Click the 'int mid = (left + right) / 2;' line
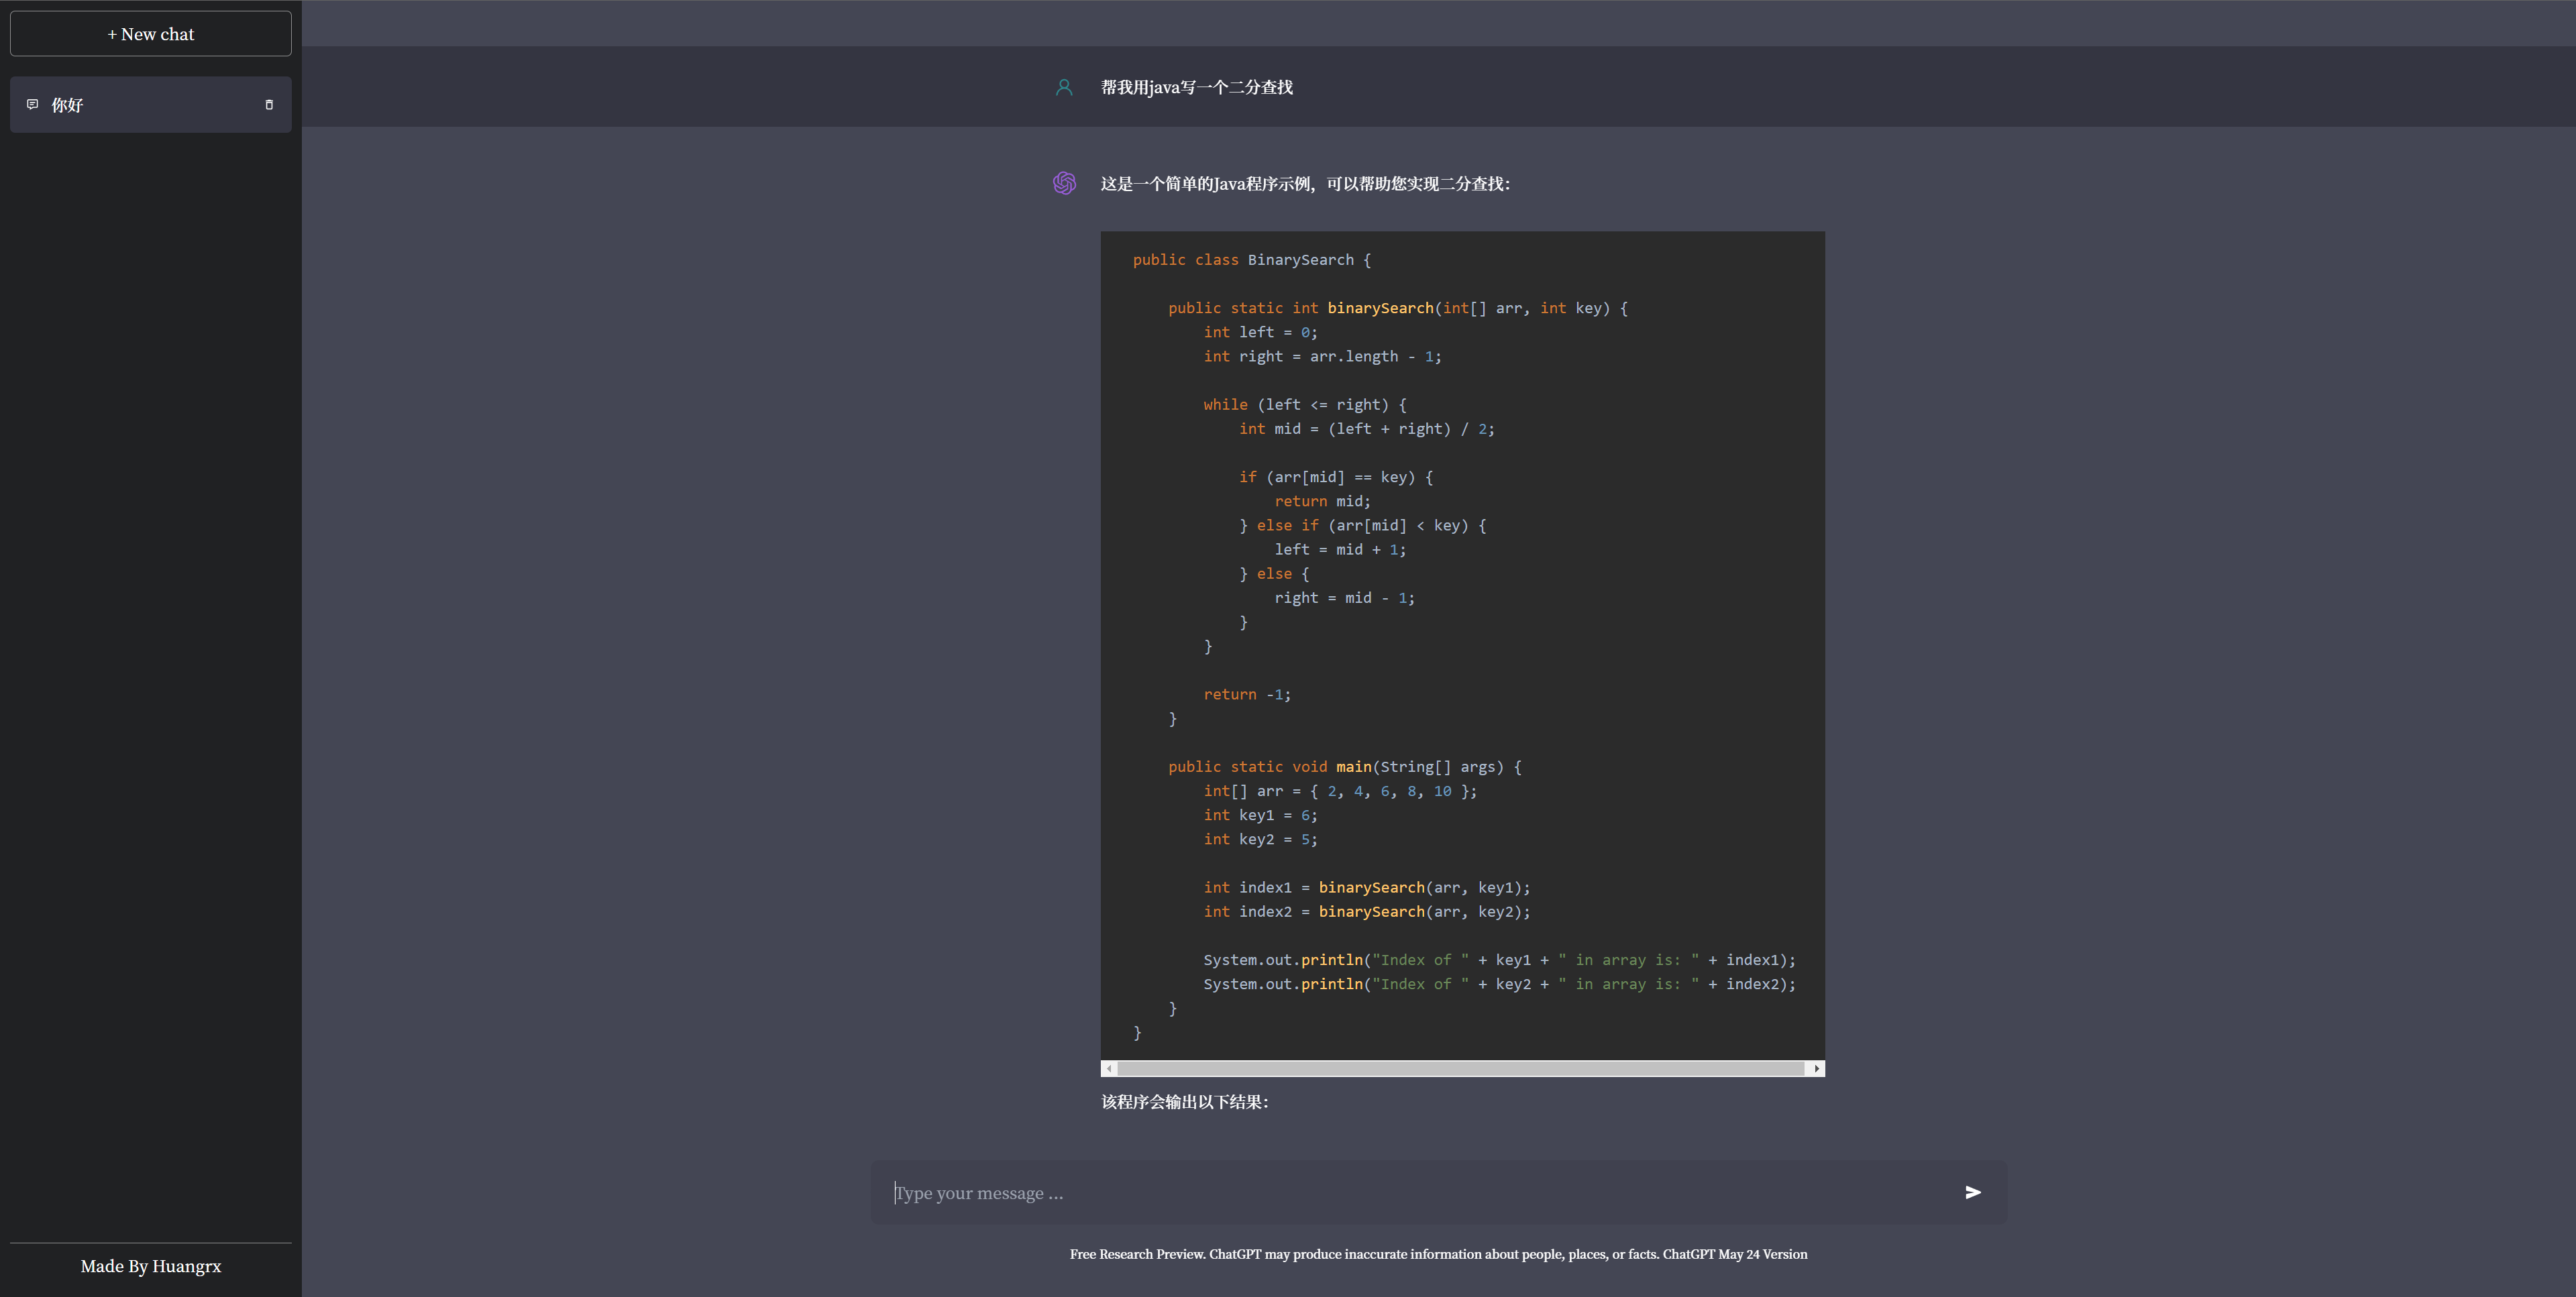 point(1366,429)
